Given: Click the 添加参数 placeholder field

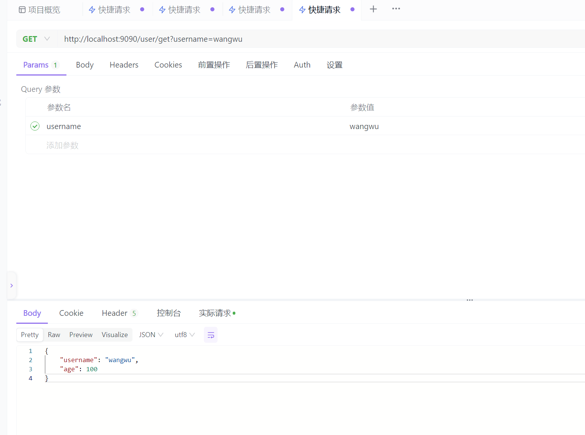Looking at the screenshot, I should pyautogui.click(x=62, y=145).
